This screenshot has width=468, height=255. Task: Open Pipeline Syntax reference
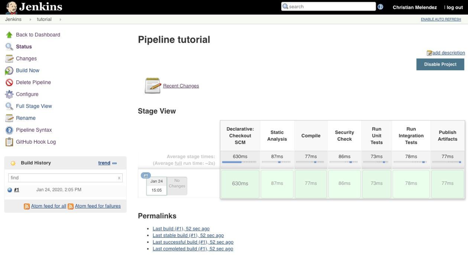click(34, 130)
